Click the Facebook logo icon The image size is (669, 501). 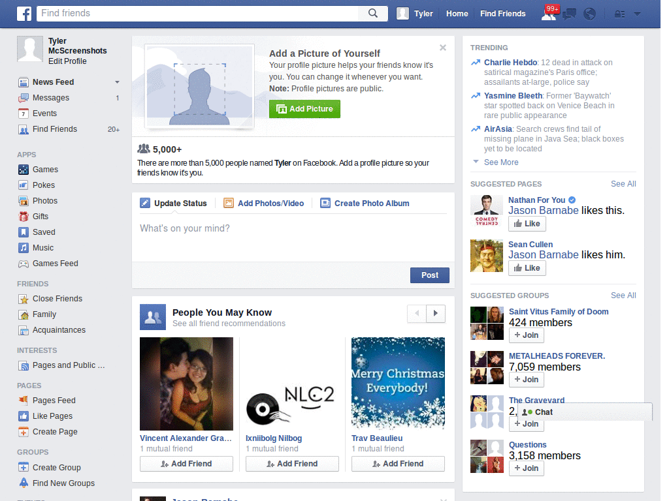[x=24, y=14]
